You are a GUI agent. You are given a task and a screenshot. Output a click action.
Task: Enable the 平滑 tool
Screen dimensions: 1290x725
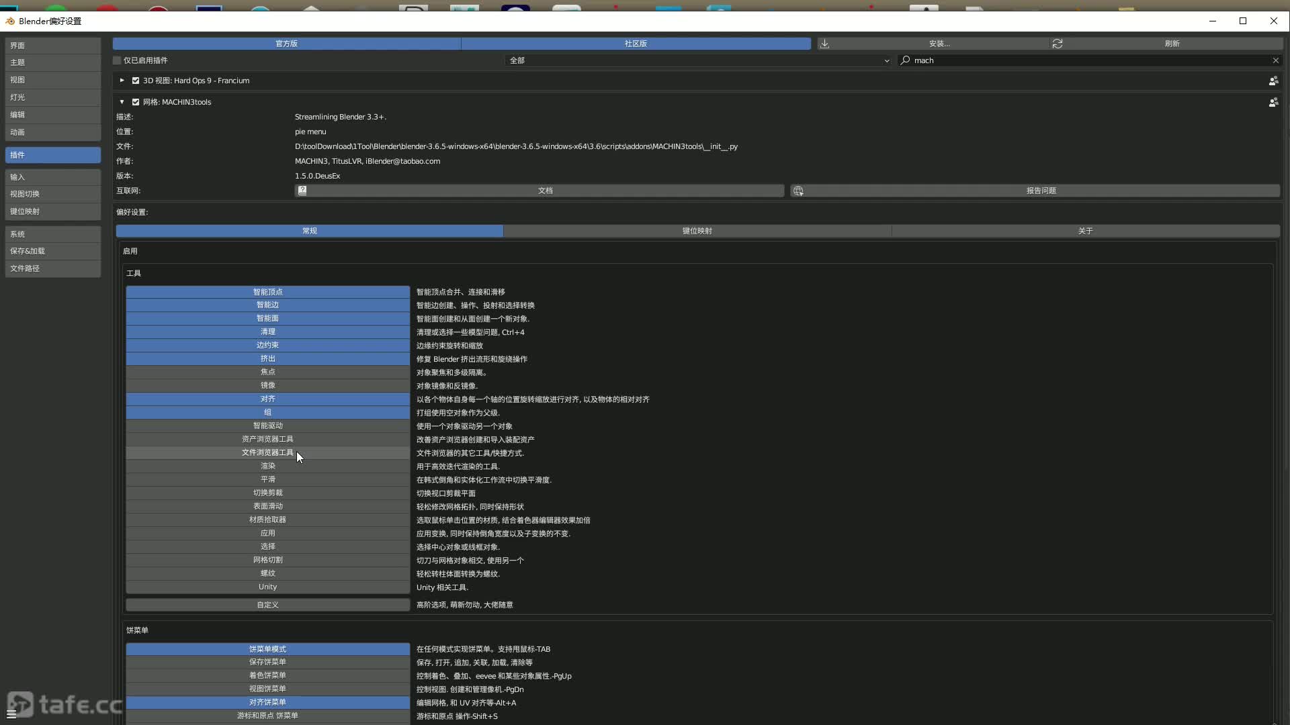point(267,479)
